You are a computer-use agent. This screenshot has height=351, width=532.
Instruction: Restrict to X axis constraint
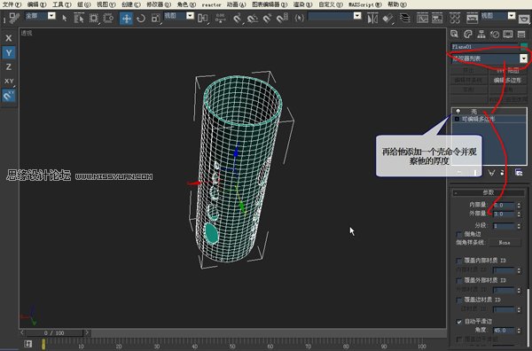[x=9, y=38]
